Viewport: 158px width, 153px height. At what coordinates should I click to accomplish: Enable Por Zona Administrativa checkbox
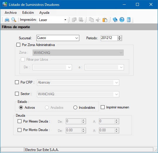click(x=18, y=45)
